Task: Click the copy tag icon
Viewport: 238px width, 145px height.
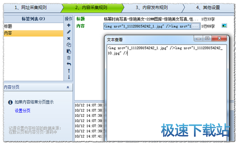Action: click(69, 45)
